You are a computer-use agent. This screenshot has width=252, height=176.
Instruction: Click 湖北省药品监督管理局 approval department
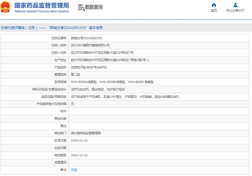click(x=86, y=133)
